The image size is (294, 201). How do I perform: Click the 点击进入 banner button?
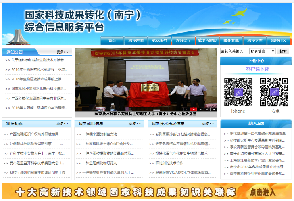pos(263,192)
